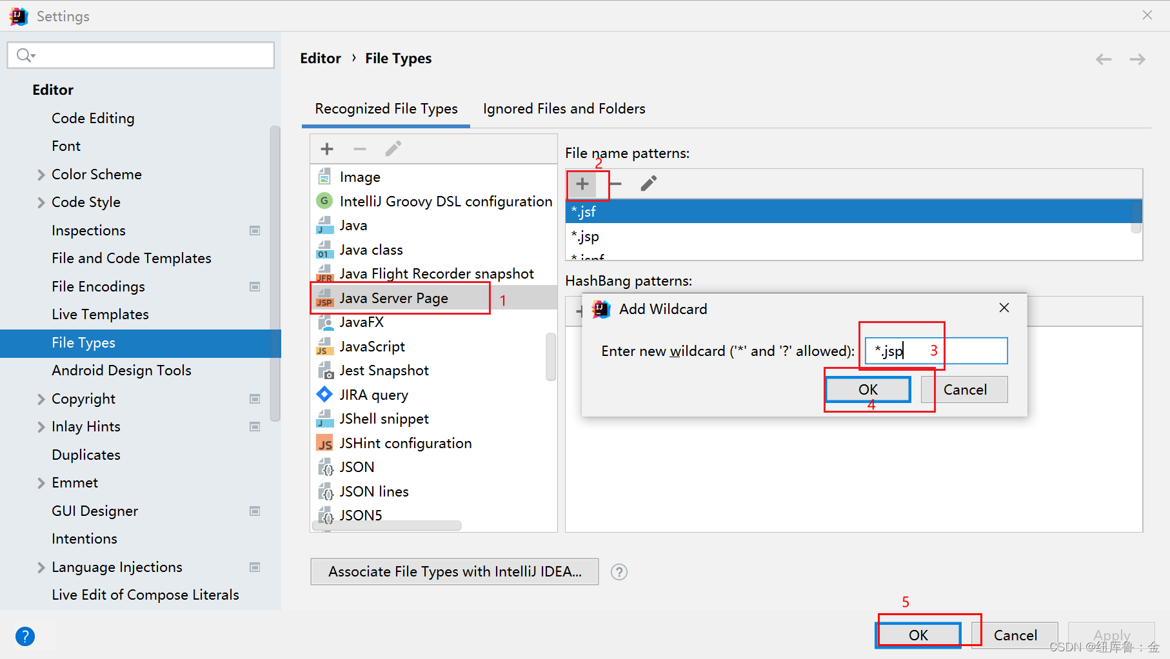
Task: Edit the selected file name pattern
Action: (648, 184)
